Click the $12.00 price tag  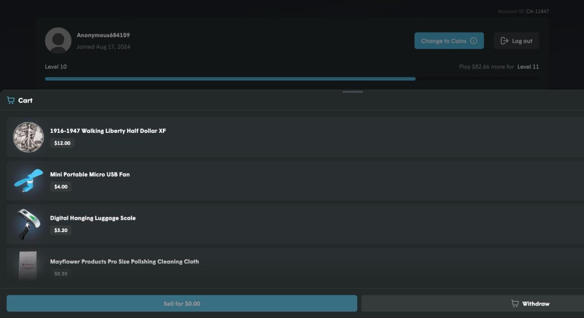62,143
